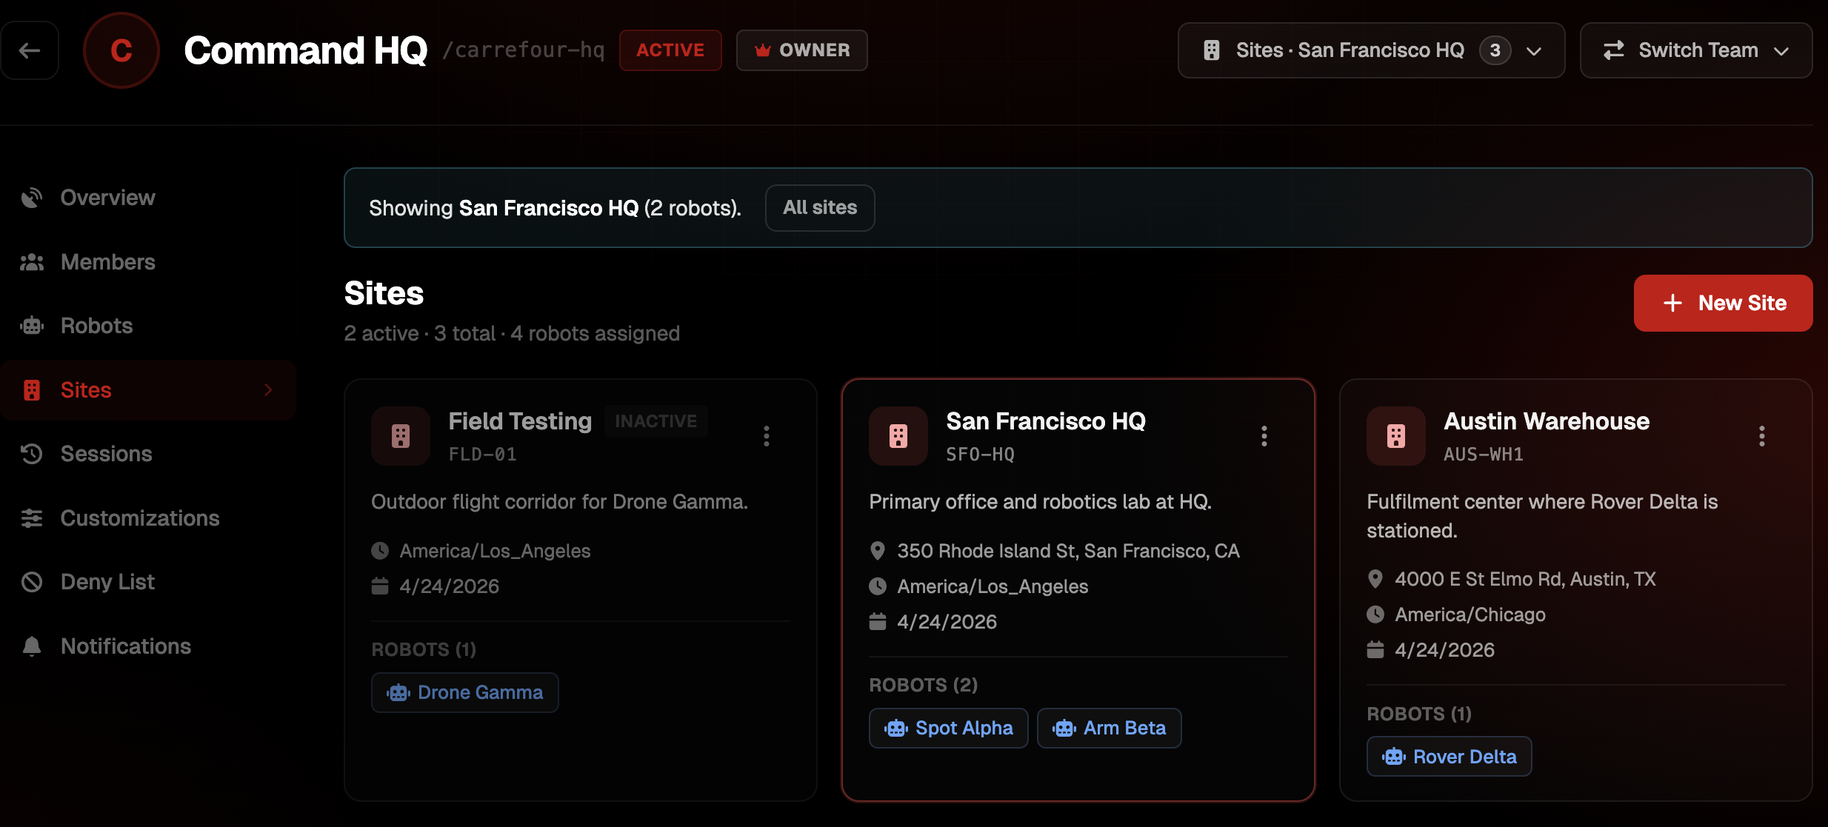This screenshot has height=827, width=1828.
Task: Open the Spot Alpha robot chip
Action: pyautogui.click(x=948, y=728)
